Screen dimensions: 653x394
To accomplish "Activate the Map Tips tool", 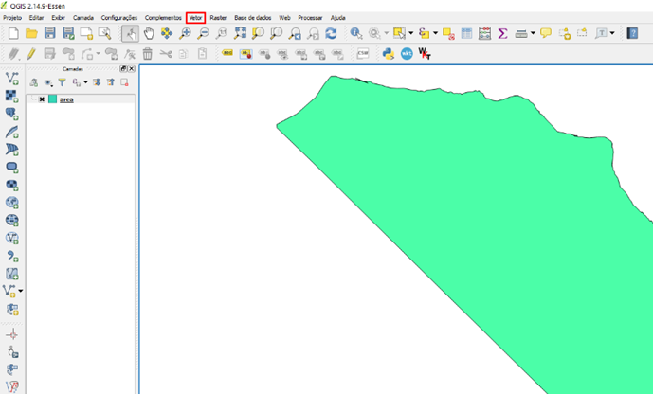I will [x=546, y=33].
